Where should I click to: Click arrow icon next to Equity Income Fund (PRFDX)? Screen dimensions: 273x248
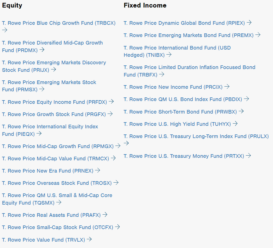111,101
